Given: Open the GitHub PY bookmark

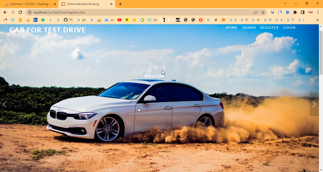Looking at the screenshot, I should (x=68, y=20).
